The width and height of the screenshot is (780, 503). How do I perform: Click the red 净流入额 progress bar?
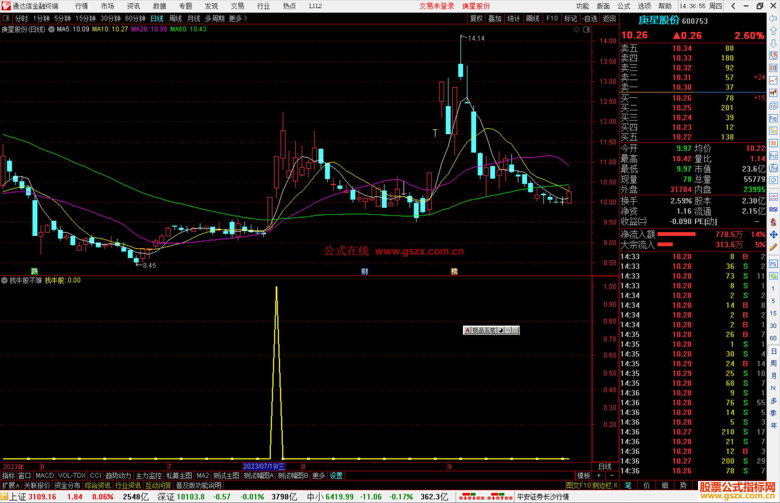tap(676, 234)
